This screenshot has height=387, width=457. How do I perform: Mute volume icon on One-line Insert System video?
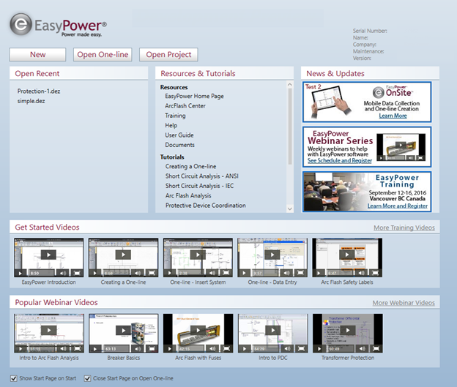click(x=212, y=273)
